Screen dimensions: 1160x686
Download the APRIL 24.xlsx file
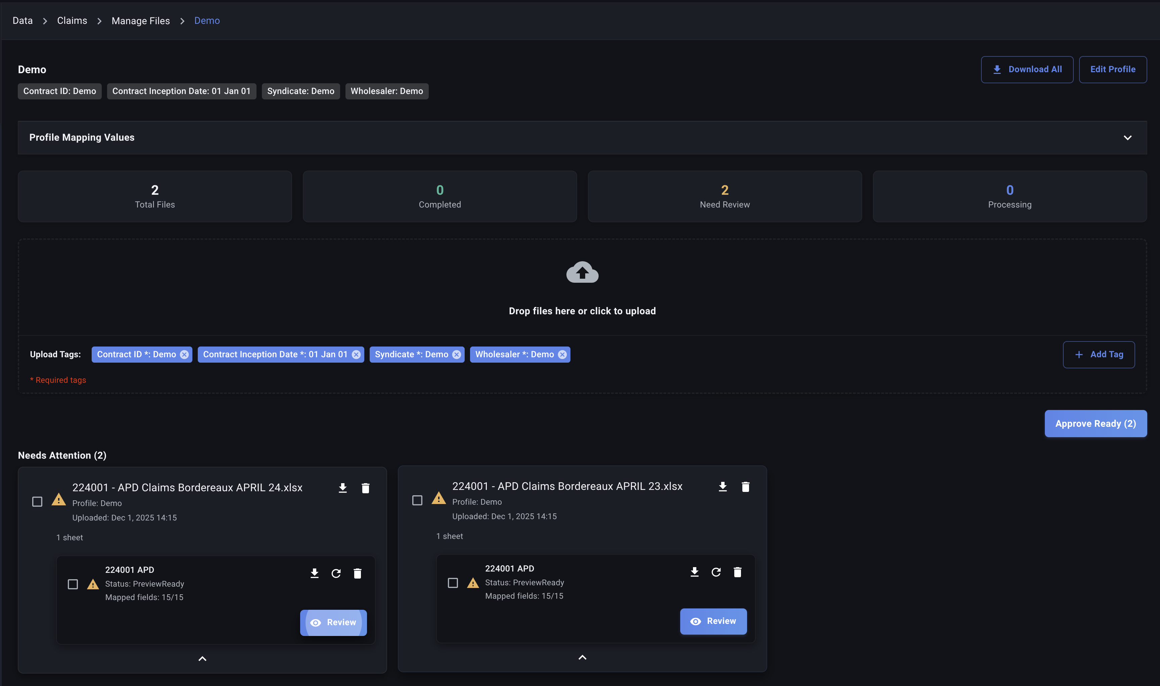click(x=342, y=488)
